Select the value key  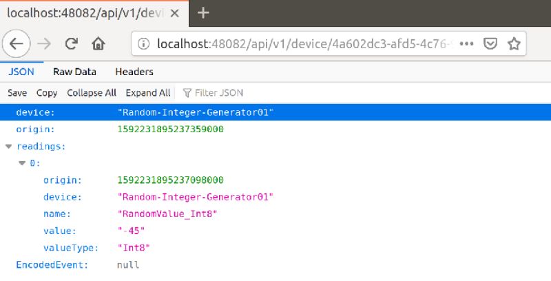(60, 231)
